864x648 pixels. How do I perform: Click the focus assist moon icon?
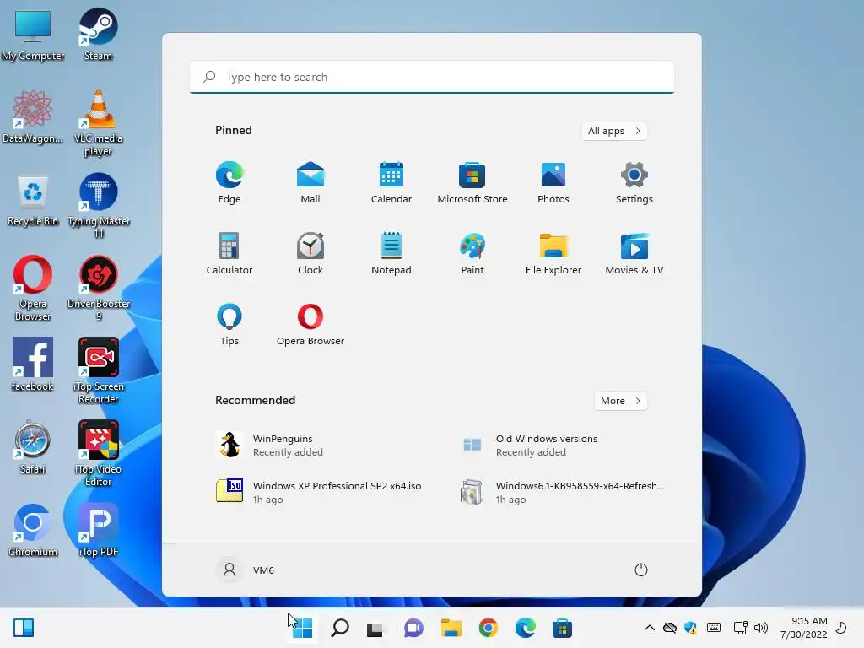(841, 628)
